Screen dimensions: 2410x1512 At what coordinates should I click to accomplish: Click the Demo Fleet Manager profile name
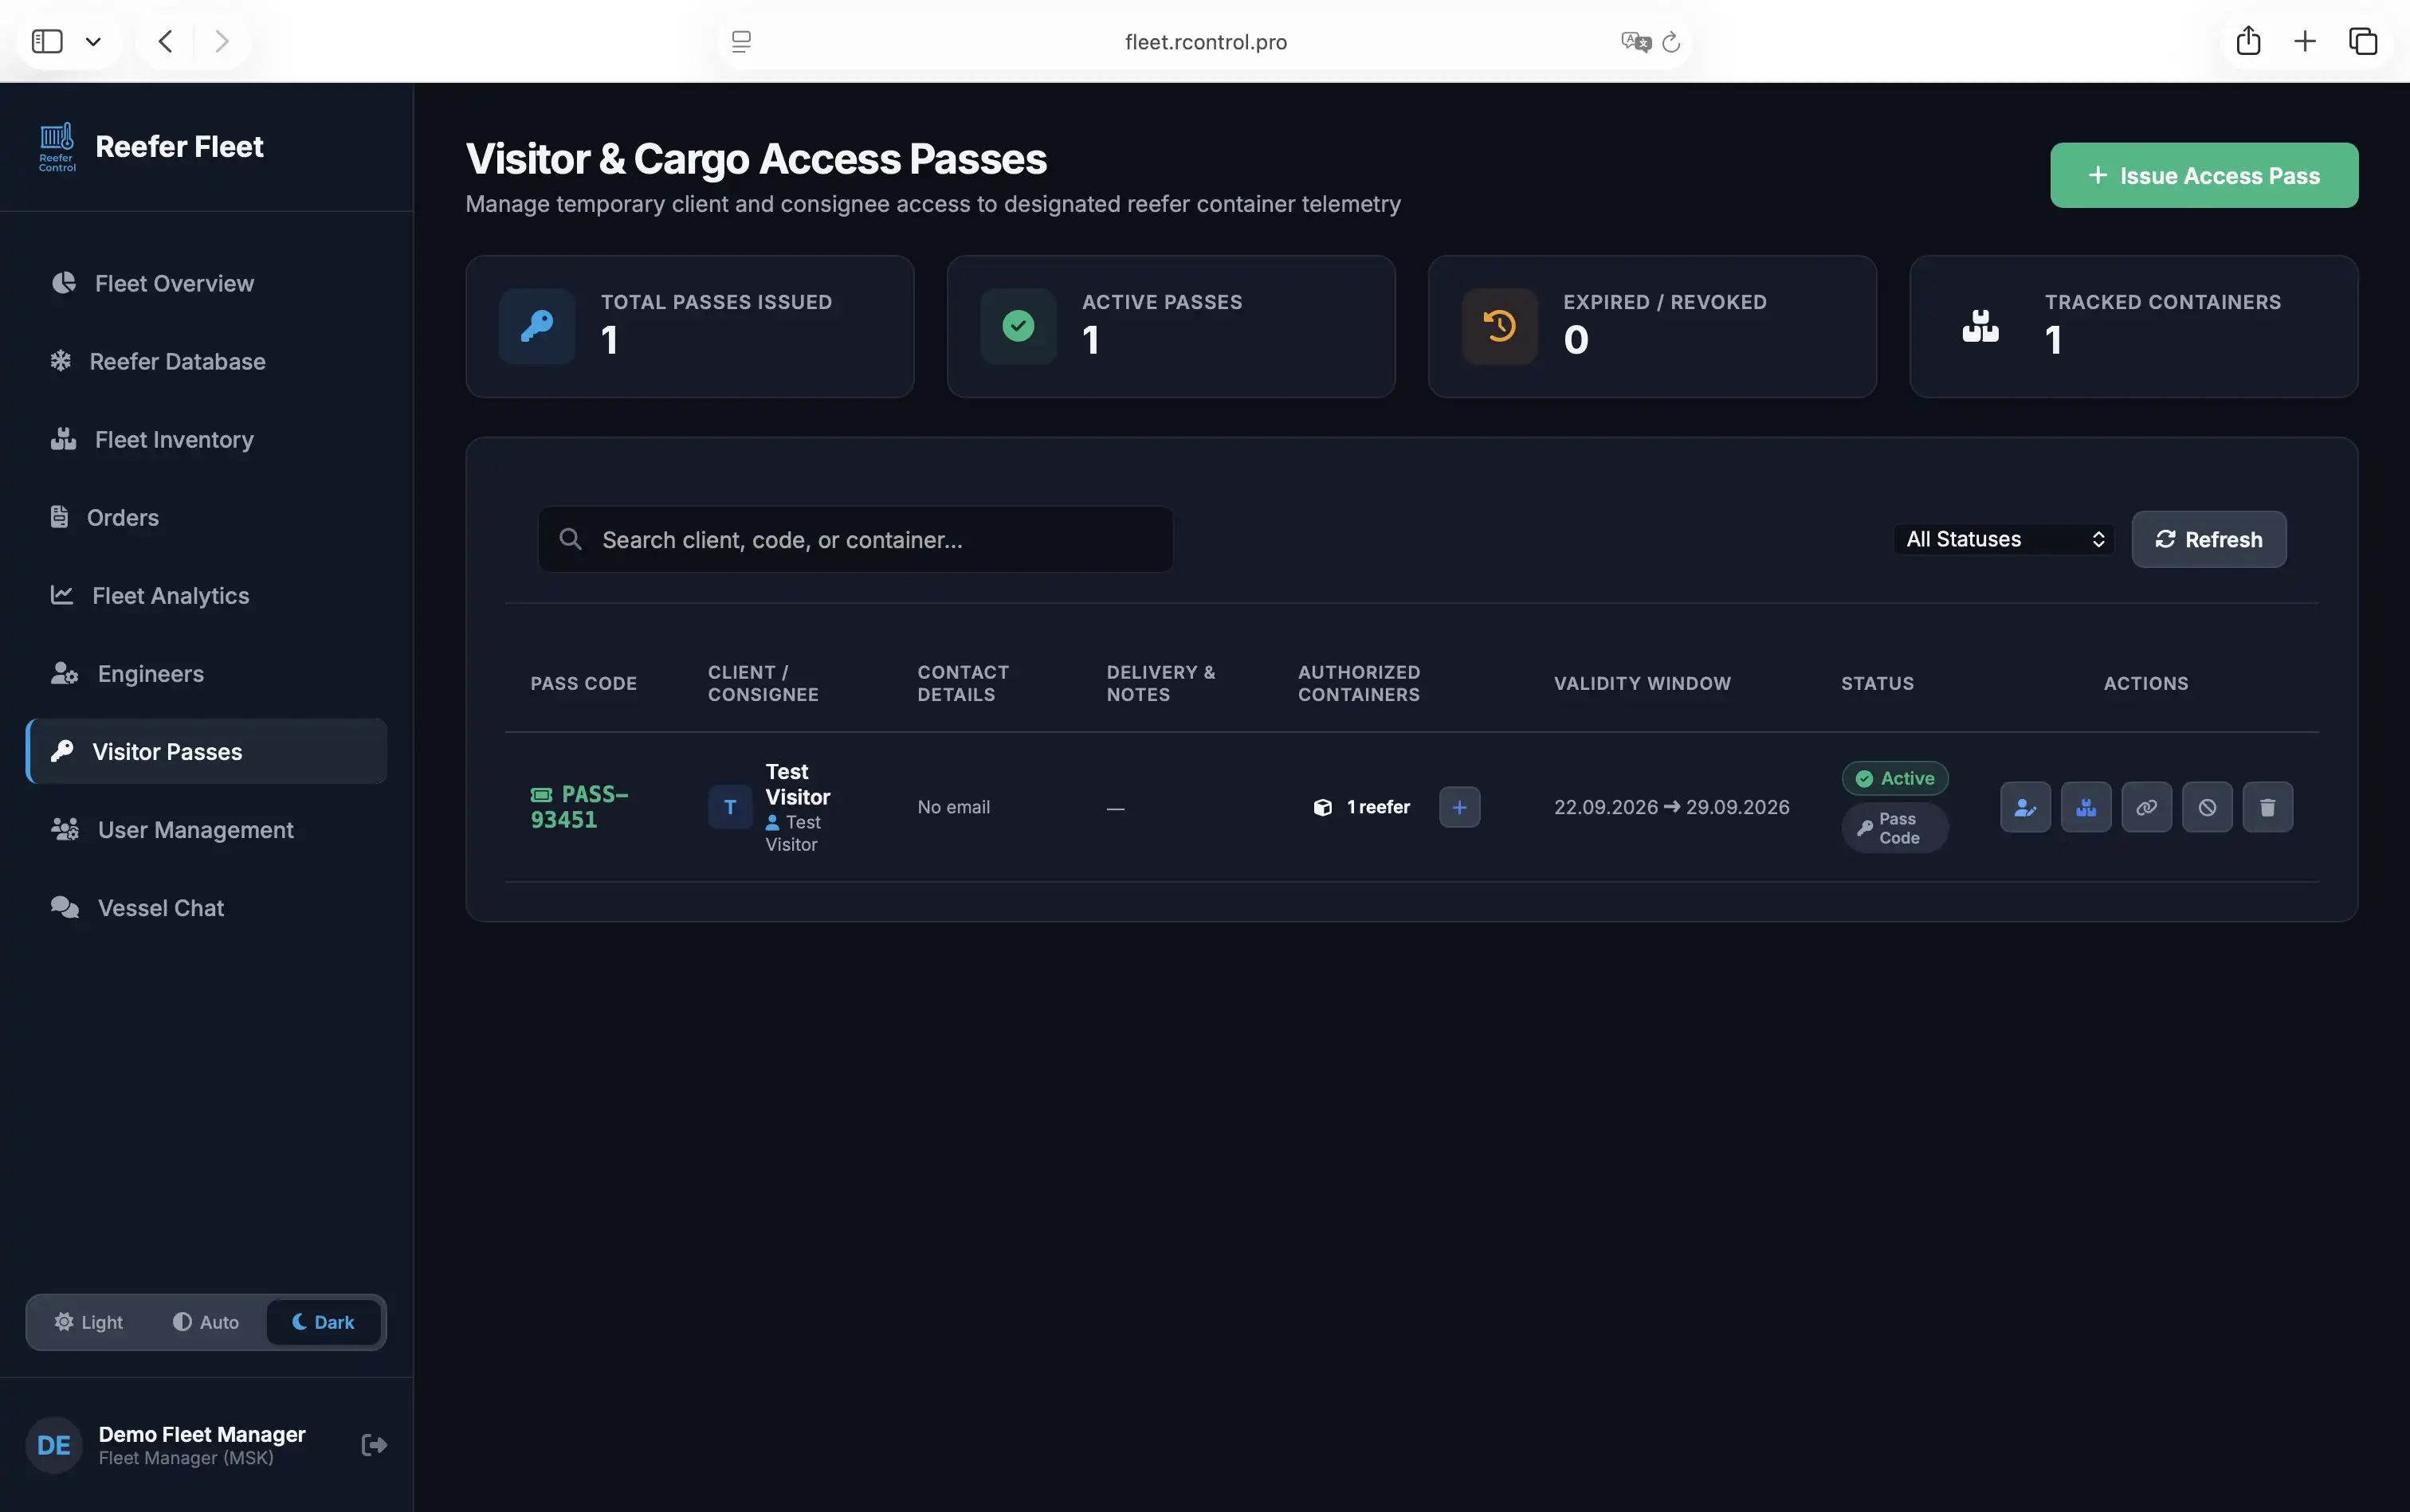(x=202, y=1434)
